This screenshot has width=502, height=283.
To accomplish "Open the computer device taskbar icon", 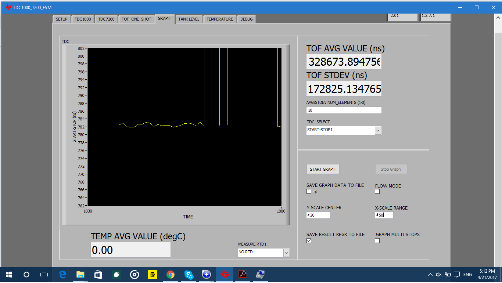I will (x=261, y=274).
